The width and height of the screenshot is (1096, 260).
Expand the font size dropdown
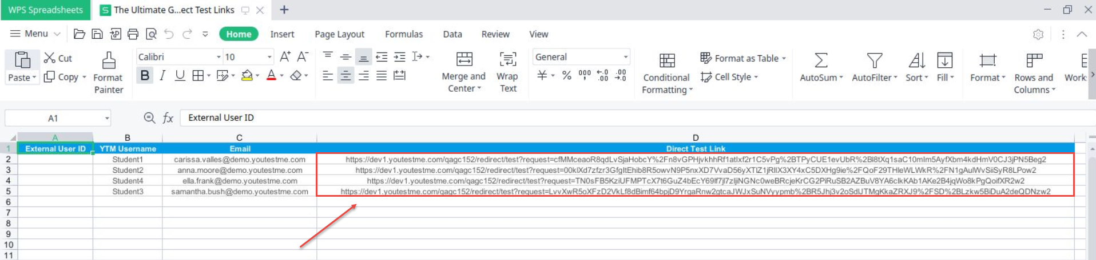(269, 57)
